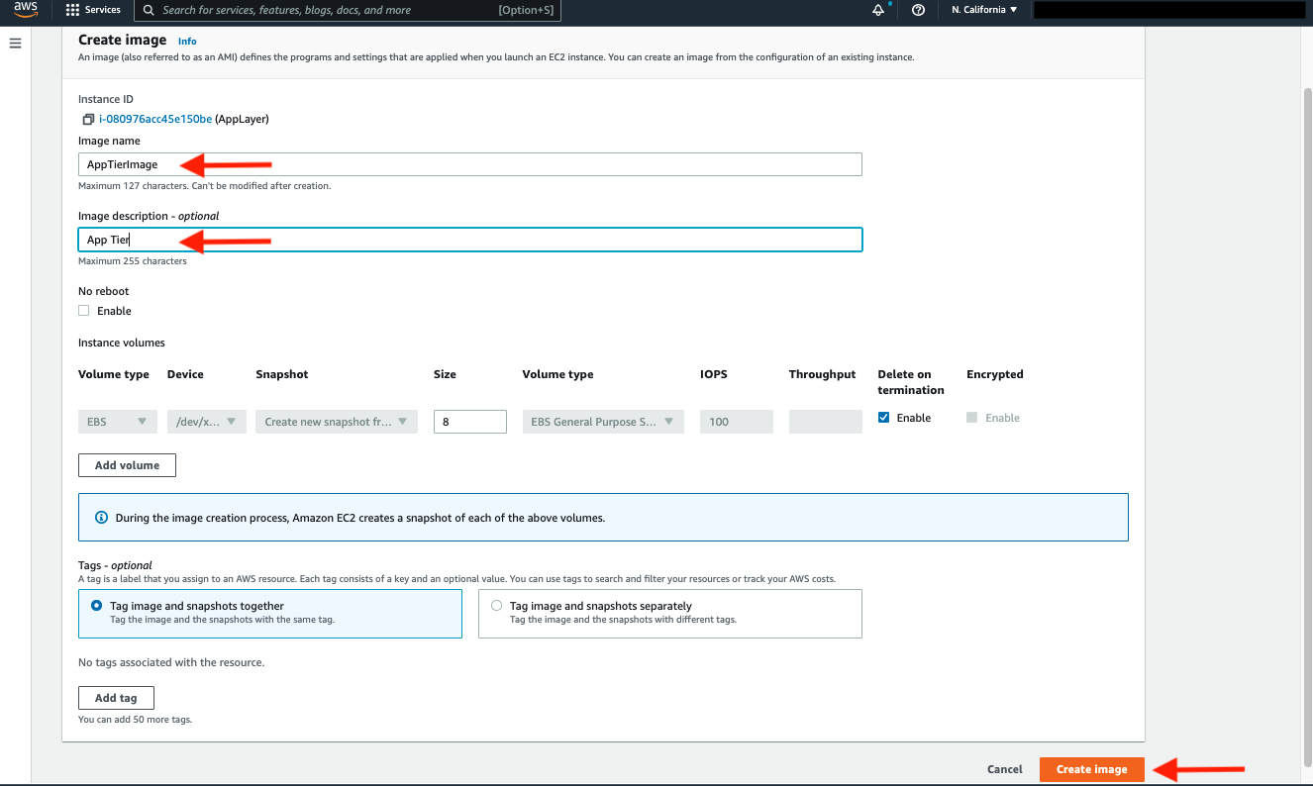1313x786 pixels.
Task: Open the /dev/x device dropdown
Action: pos(206,422)
